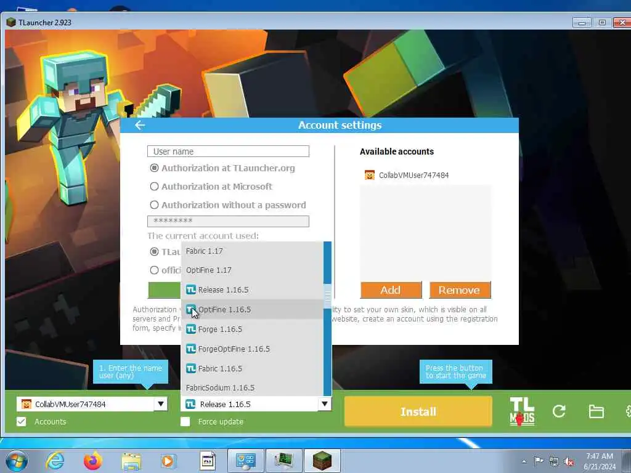Enable the Force update checkbox
Viewport: 631px width, 473px height.
[x=185, y=421]
